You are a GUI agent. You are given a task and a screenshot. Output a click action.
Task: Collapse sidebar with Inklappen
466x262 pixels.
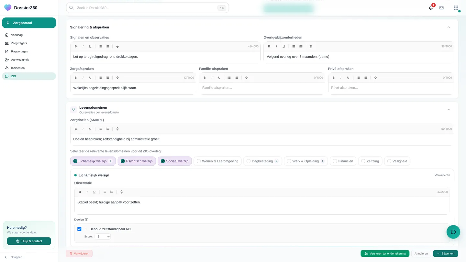pyautogui.click(x=13, y=257)
